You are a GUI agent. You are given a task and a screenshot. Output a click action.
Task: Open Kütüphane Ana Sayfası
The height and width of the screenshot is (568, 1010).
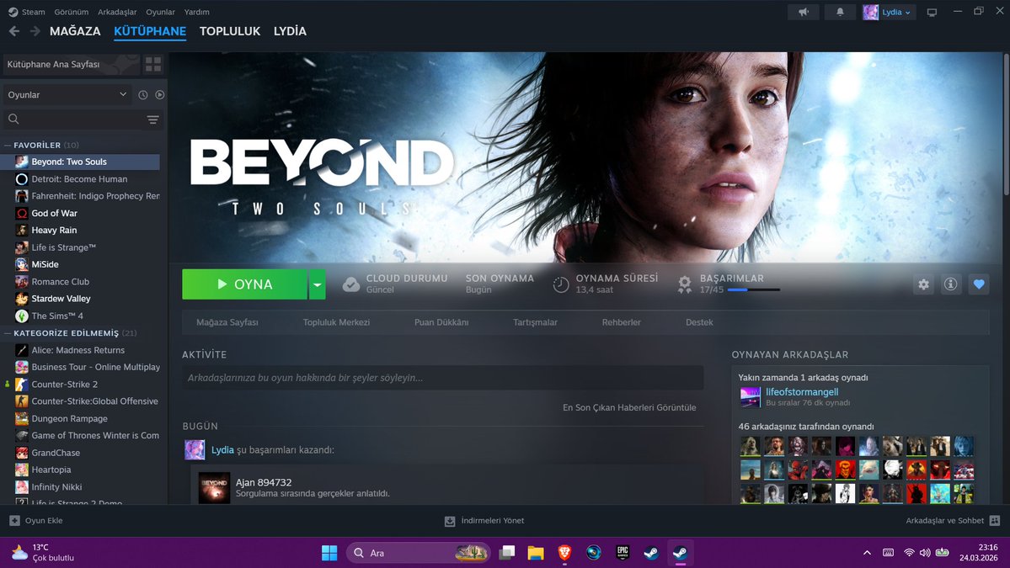[71, 64]
